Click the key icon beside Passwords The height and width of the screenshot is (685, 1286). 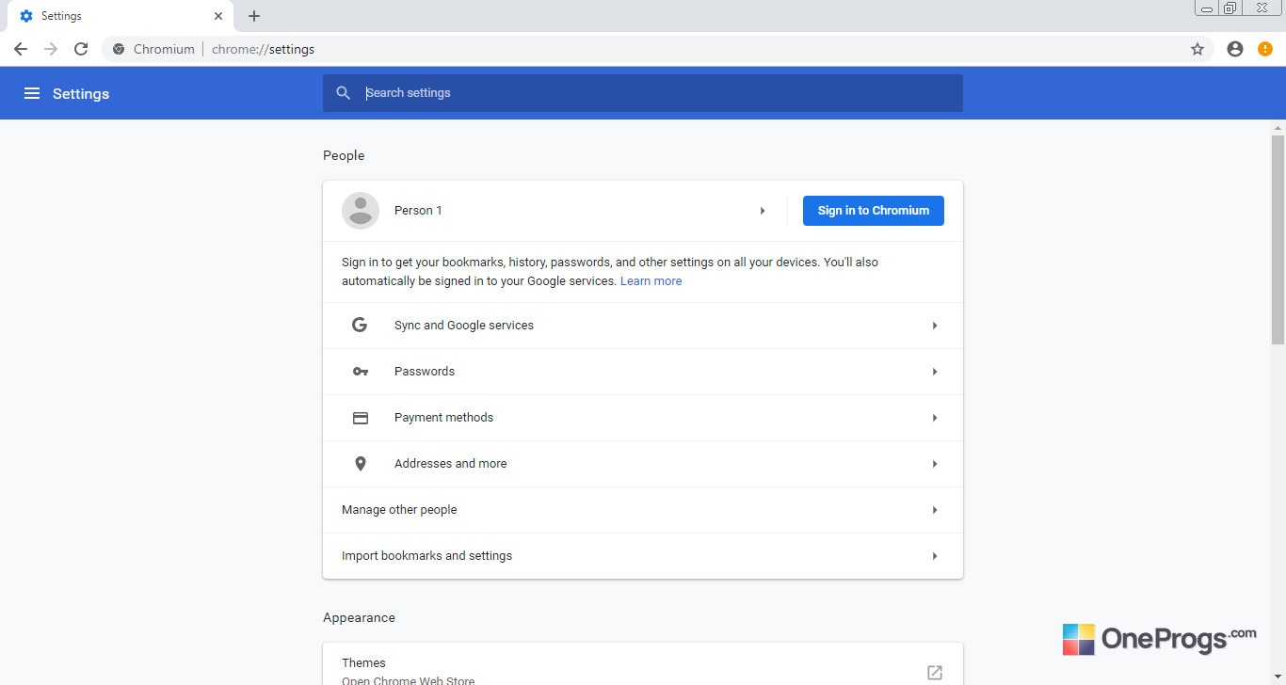point(361,372)
